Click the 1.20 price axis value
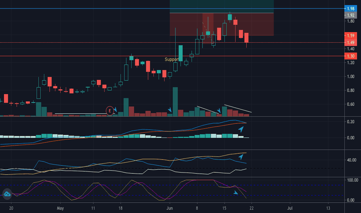This screenshot has width=361, height=213. (351, 63)
